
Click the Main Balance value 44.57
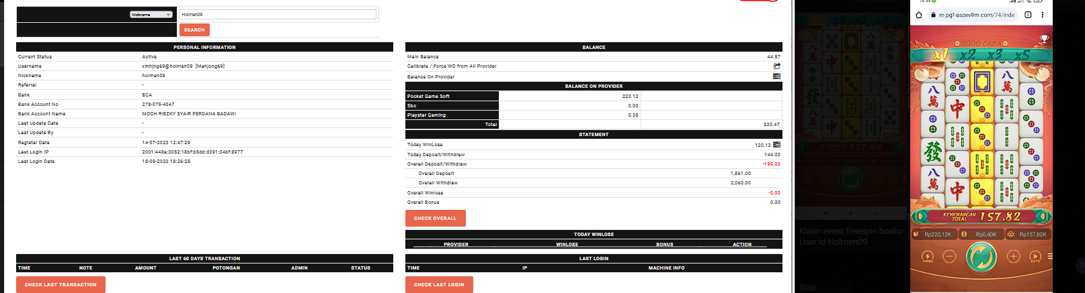click(774, 56)
